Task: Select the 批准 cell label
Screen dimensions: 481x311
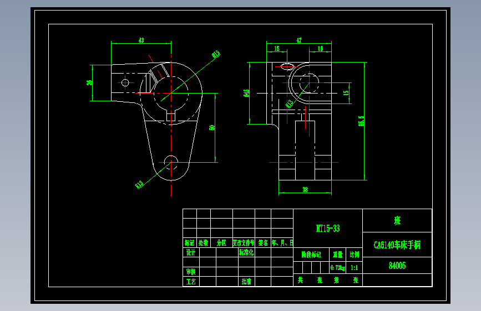Action: [246, 281]
